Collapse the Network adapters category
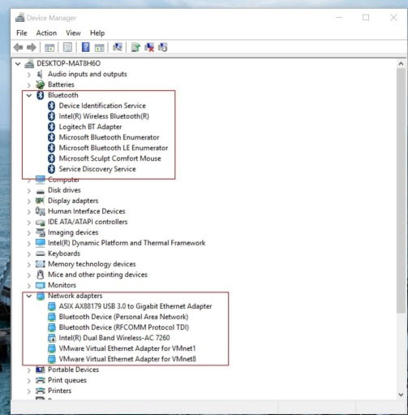Viewport: 408px width, 415px height. pos(29,296)
